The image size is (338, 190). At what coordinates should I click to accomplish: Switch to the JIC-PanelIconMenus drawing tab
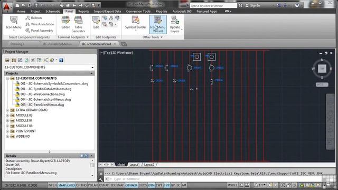point(57,44)
